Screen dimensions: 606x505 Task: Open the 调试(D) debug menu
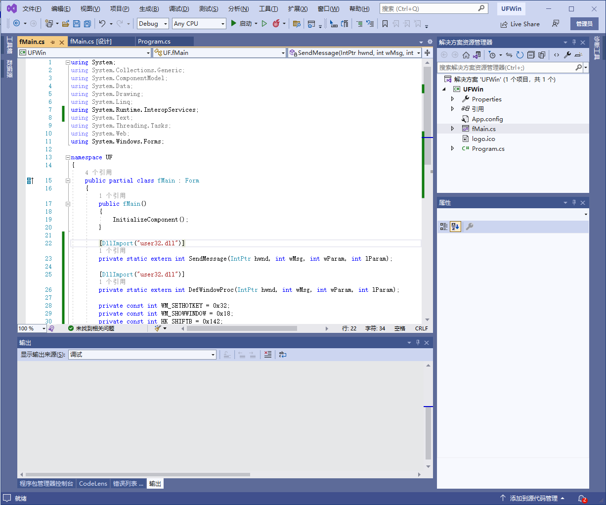(x=179, y=9)
